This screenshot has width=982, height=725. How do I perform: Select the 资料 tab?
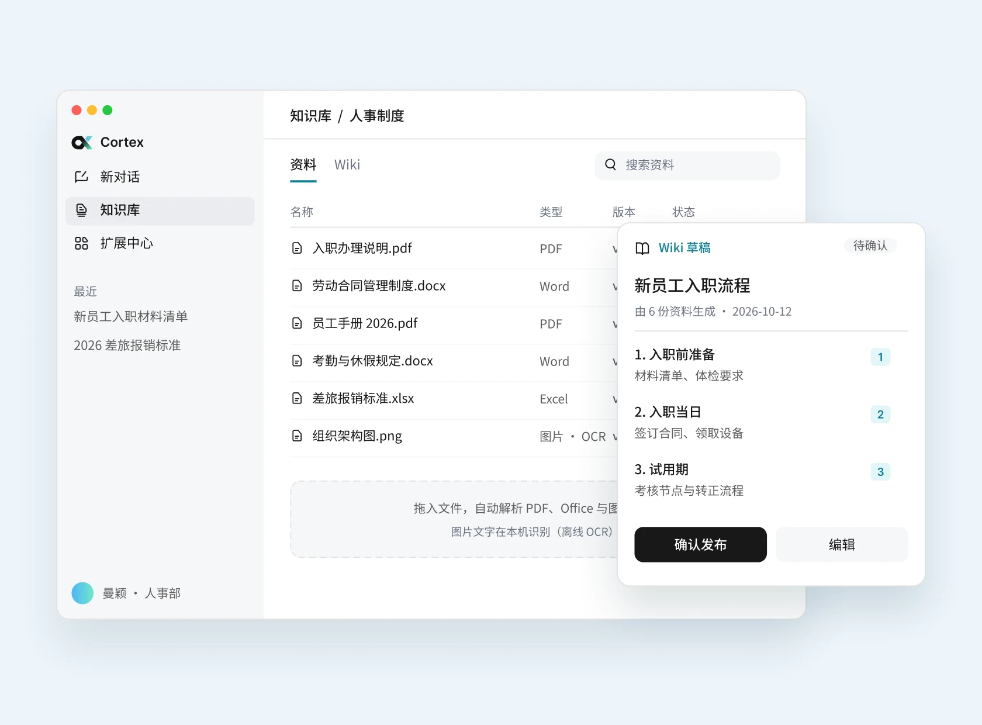[x=303, y=165]
